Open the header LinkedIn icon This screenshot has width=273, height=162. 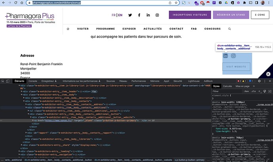point(148,15)
